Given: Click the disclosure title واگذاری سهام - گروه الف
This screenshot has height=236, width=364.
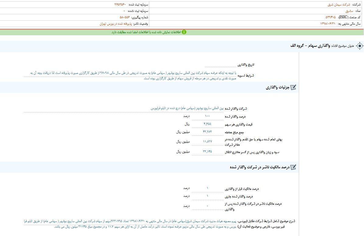Looking at the screenshot, I should pyautogui.click(x=310, y=46).
